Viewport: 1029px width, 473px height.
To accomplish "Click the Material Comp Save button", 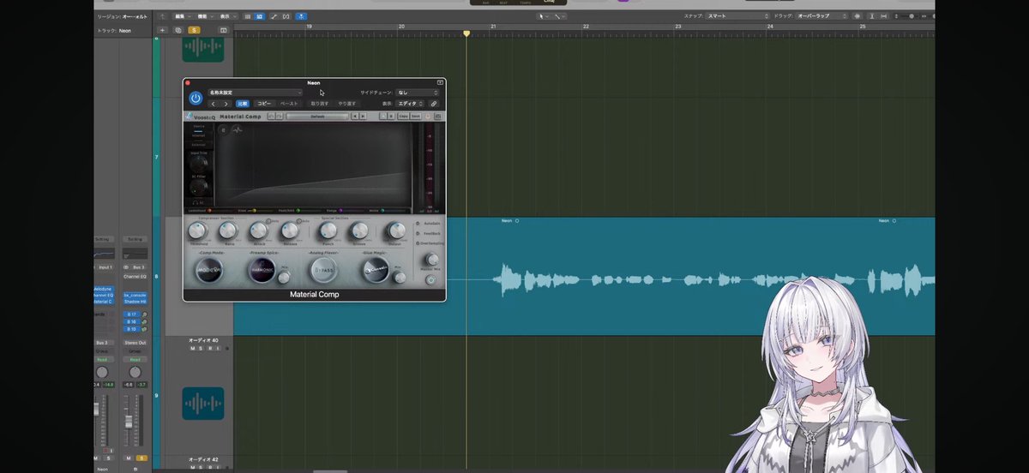I will click(415, 116).
